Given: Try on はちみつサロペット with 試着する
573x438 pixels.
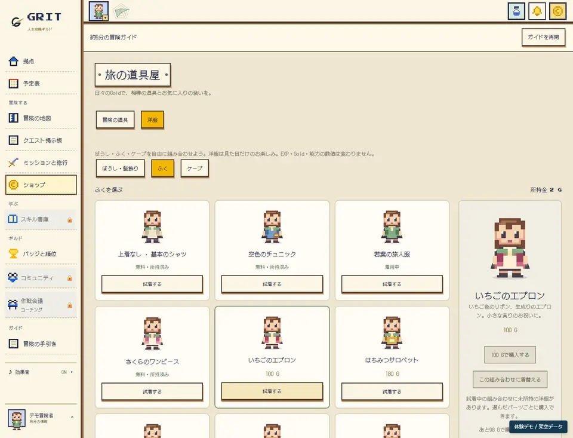Looking at the screenshot, I should click(x=392, y=391).
